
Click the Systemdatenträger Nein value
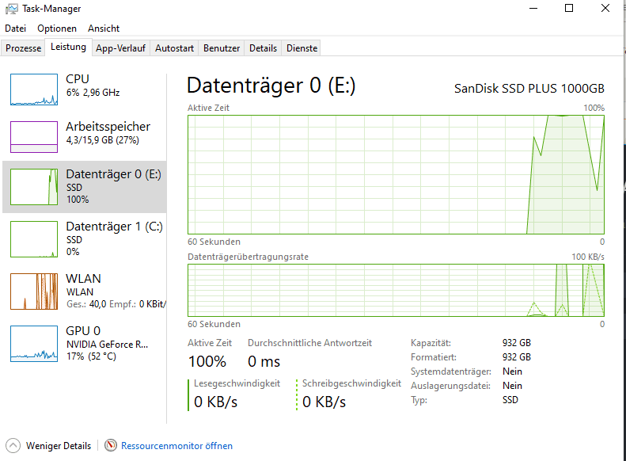tap(512, 371)
